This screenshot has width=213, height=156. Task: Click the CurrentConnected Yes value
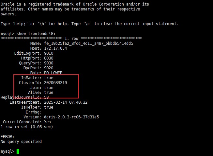(x=47, y=122)
